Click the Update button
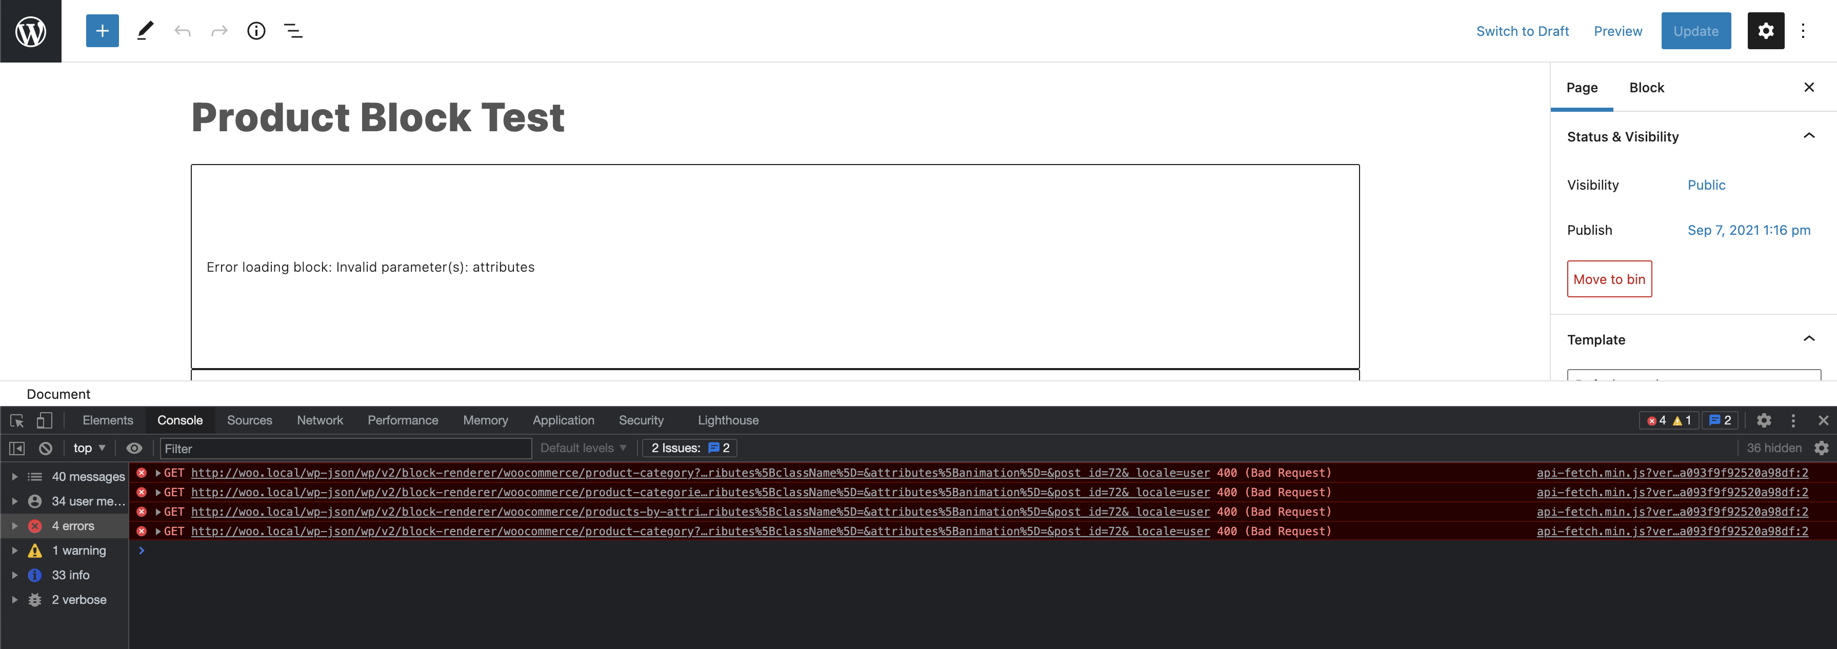Screen dimensions: 1837x649 tap(1695, 31)
